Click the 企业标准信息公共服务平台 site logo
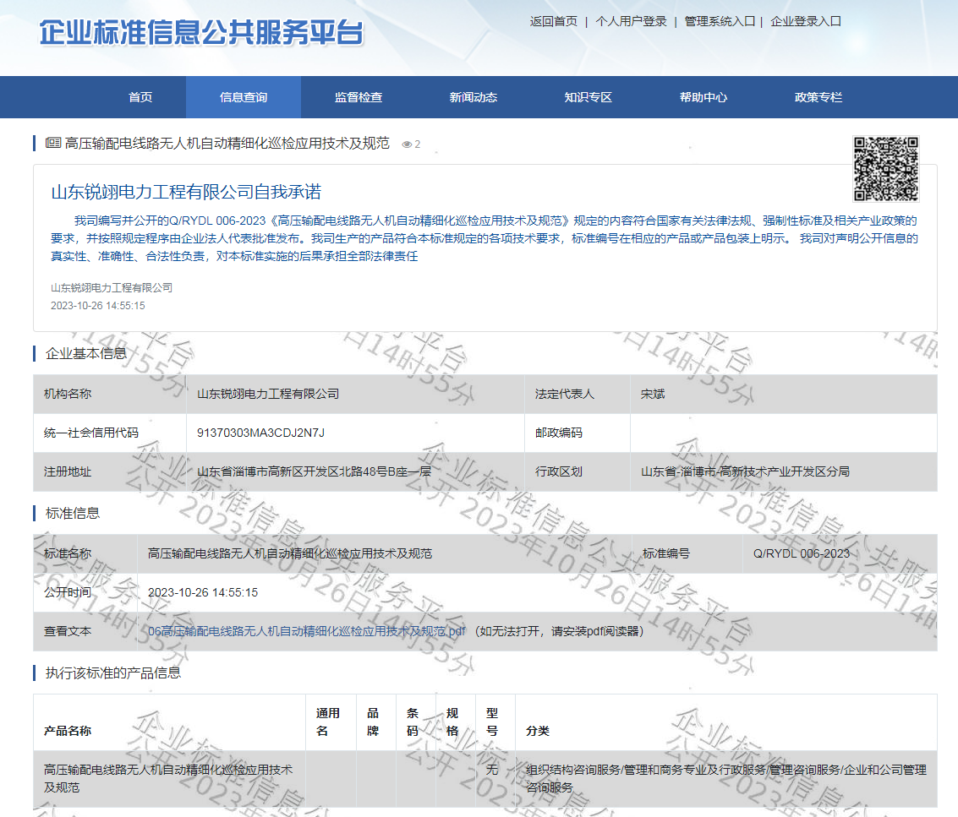Viewport: 958px width, 817px height. coord(201,32)
